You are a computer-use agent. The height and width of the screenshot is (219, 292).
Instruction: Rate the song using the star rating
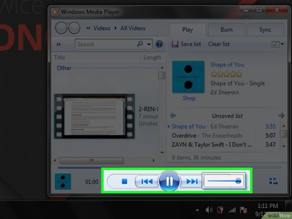click(226, 74)
